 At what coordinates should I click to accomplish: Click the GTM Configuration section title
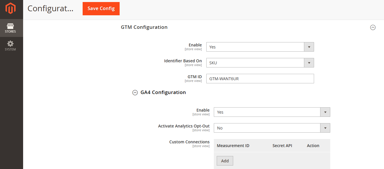[x=144, y=27]
